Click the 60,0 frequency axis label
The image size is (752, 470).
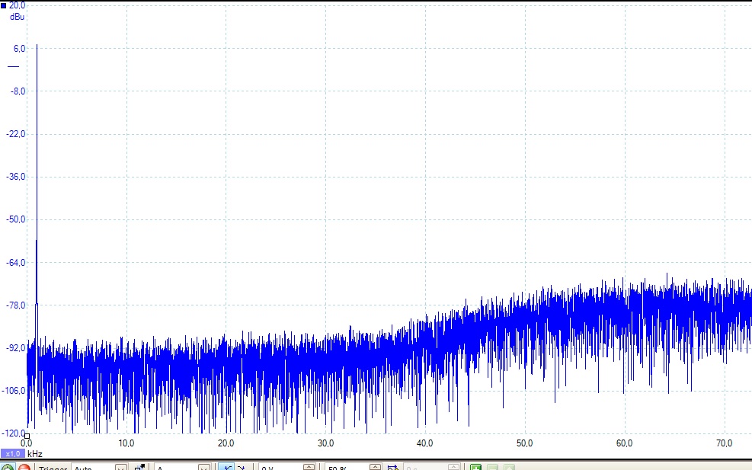[625, 443]
